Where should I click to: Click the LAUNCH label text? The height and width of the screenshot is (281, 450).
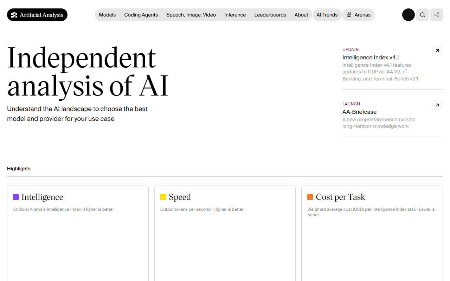[x=351, y=104]
